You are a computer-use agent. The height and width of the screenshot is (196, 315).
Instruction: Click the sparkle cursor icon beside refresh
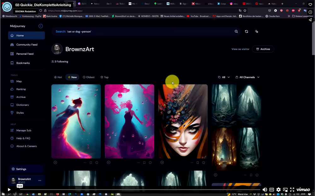click(x=256, y=31)
